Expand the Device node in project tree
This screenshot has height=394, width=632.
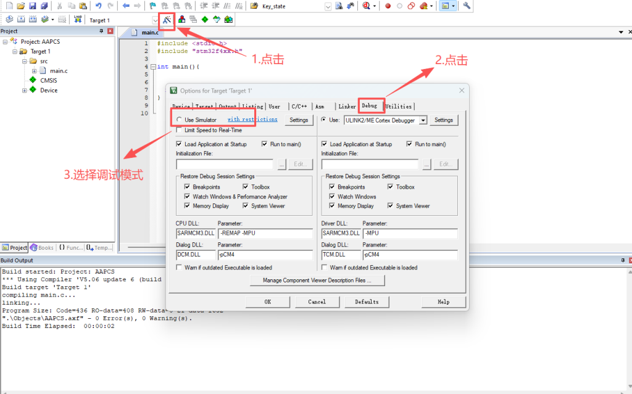coord(25,91)
